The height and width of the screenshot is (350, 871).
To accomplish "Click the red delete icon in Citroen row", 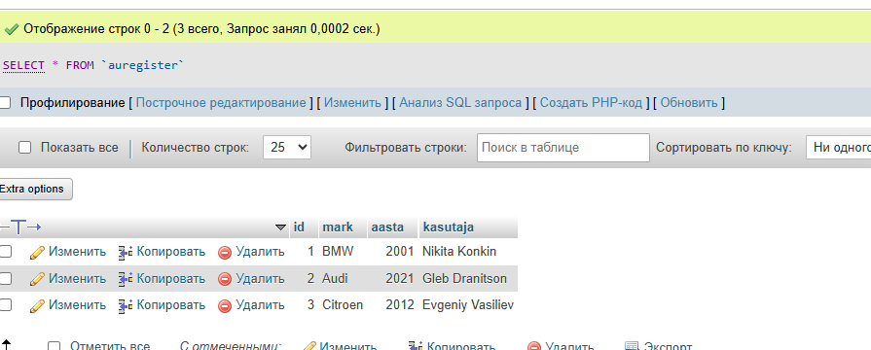I will 225,305.
